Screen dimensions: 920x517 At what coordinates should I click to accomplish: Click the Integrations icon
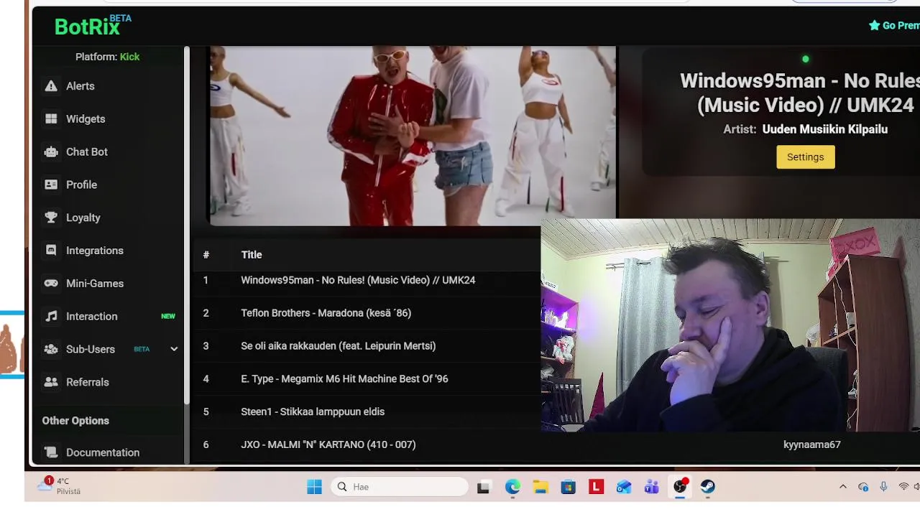click(x=51, y=251)
